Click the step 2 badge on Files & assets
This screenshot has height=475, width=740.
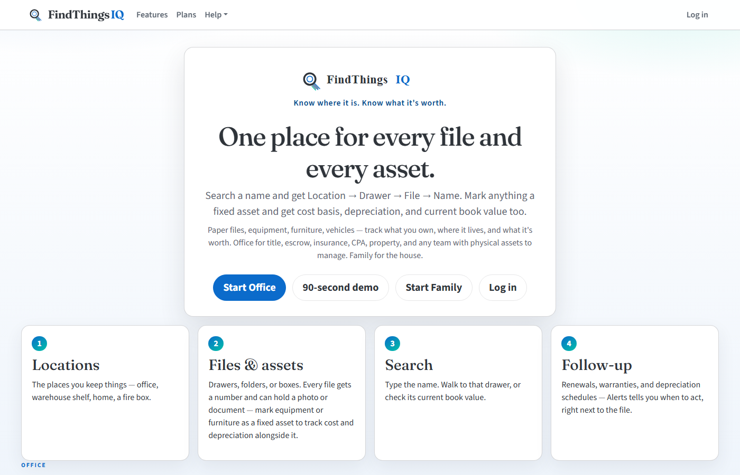216,344
